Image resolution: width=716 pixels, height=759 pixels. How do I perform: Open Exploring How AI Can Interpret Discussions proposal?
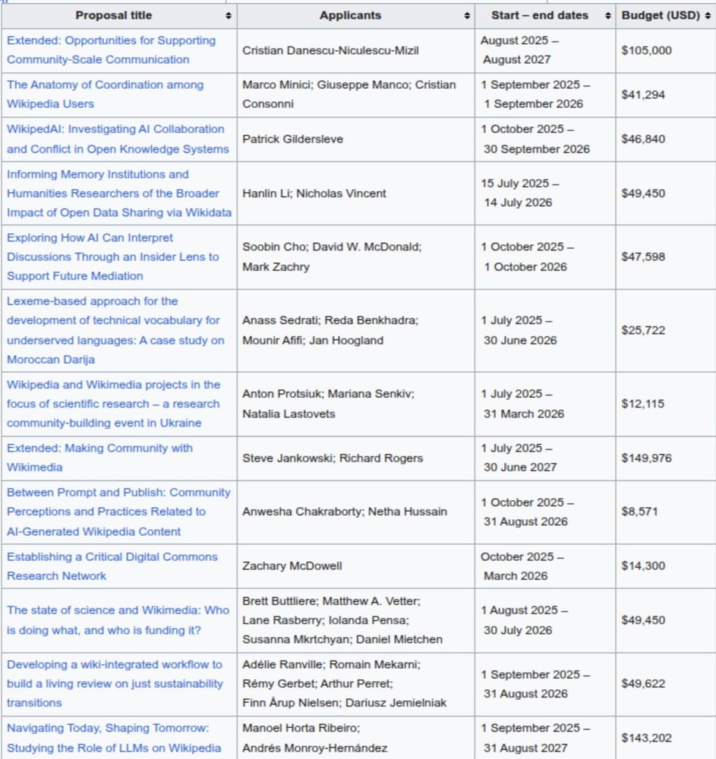click(113, 257)
